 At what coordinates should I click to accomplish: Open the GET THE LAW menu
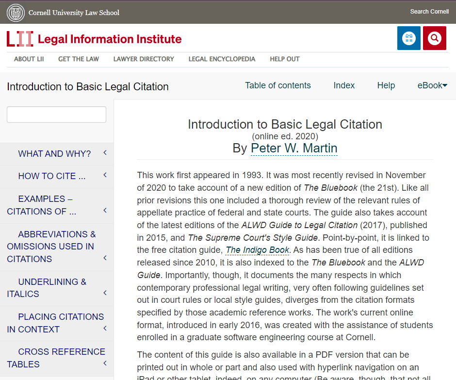[78, 59]
